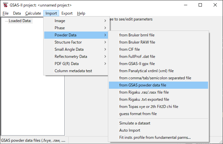Select Loaded Data tree item

coord(20,21)
